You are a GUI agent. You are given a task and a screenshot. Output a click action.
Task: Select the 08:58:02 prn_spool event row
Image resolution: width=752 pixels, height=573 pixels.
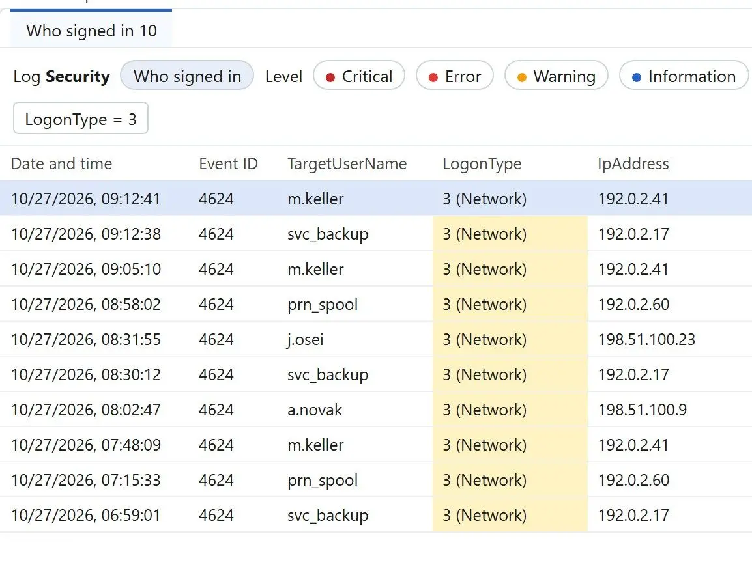pyautogui.click(x=376, y=304)
